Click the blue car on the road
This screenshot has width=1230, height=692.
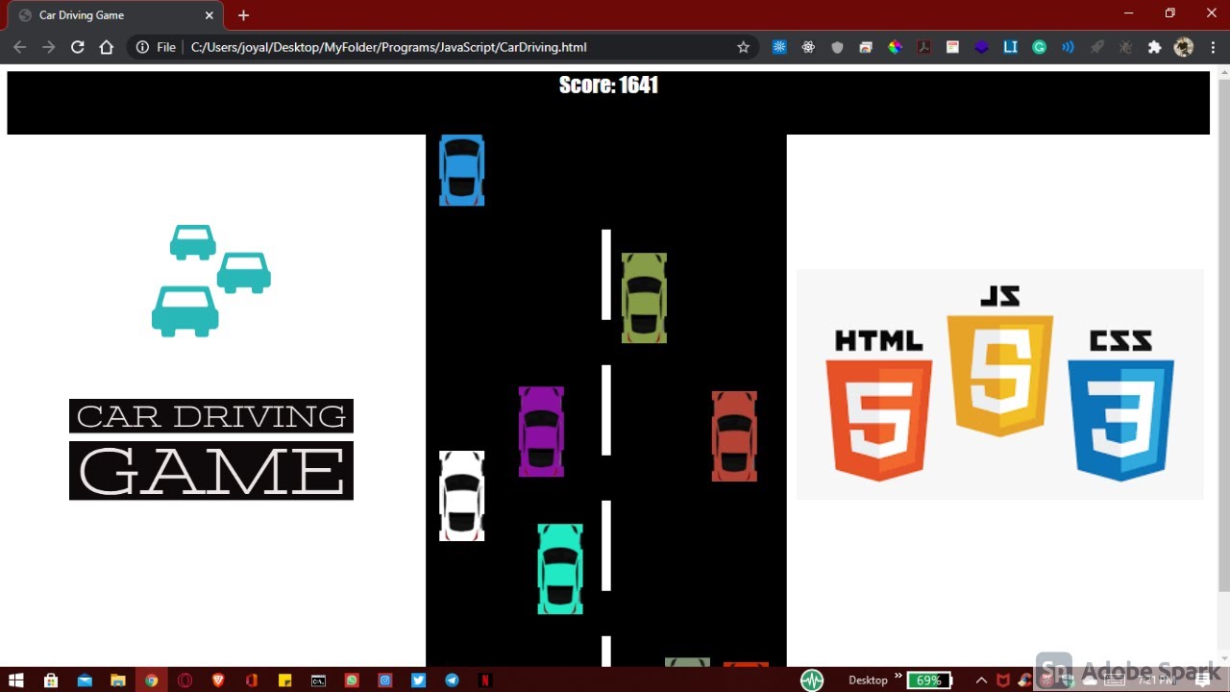coord(461,170)
